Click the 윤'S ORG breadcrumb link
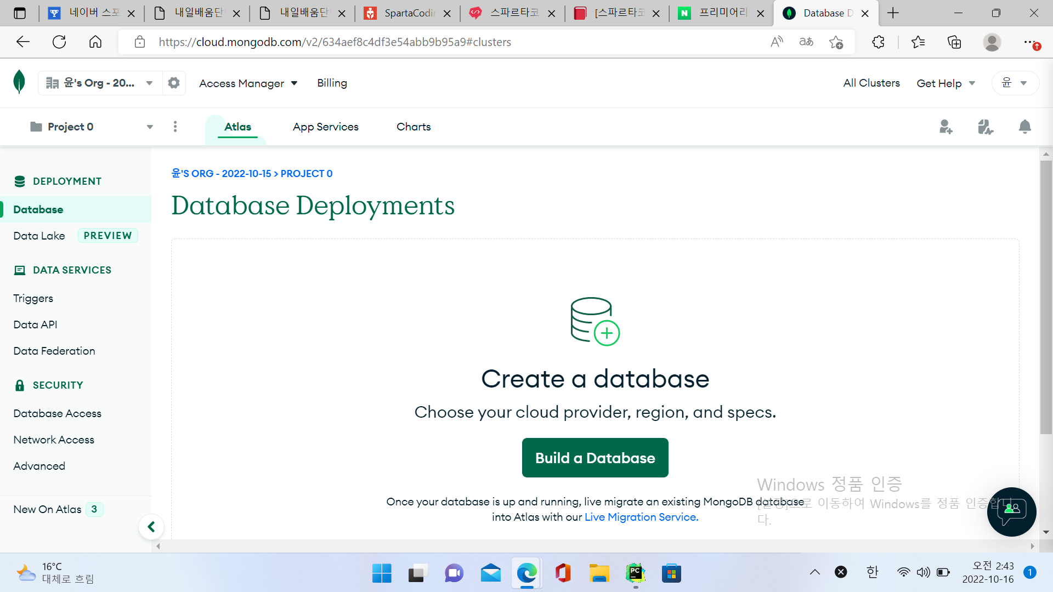The height and width of the screenshot is (592, 1053). tap(221, 174)
